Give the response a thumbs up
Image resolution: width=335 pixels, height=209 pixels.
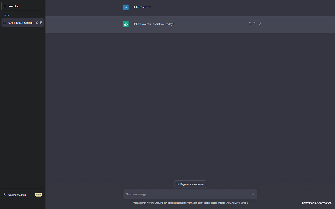pyautogui.click(x=255, y=24)
